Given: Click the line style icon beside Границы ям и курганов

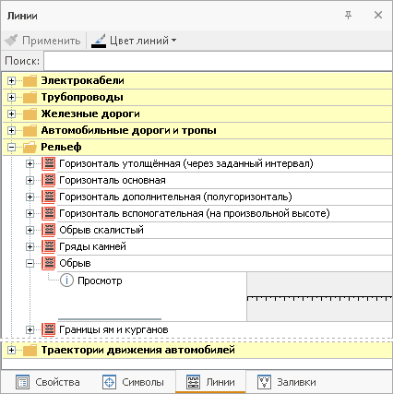Looking at the screenshot, I should click(x=48, y=329).
